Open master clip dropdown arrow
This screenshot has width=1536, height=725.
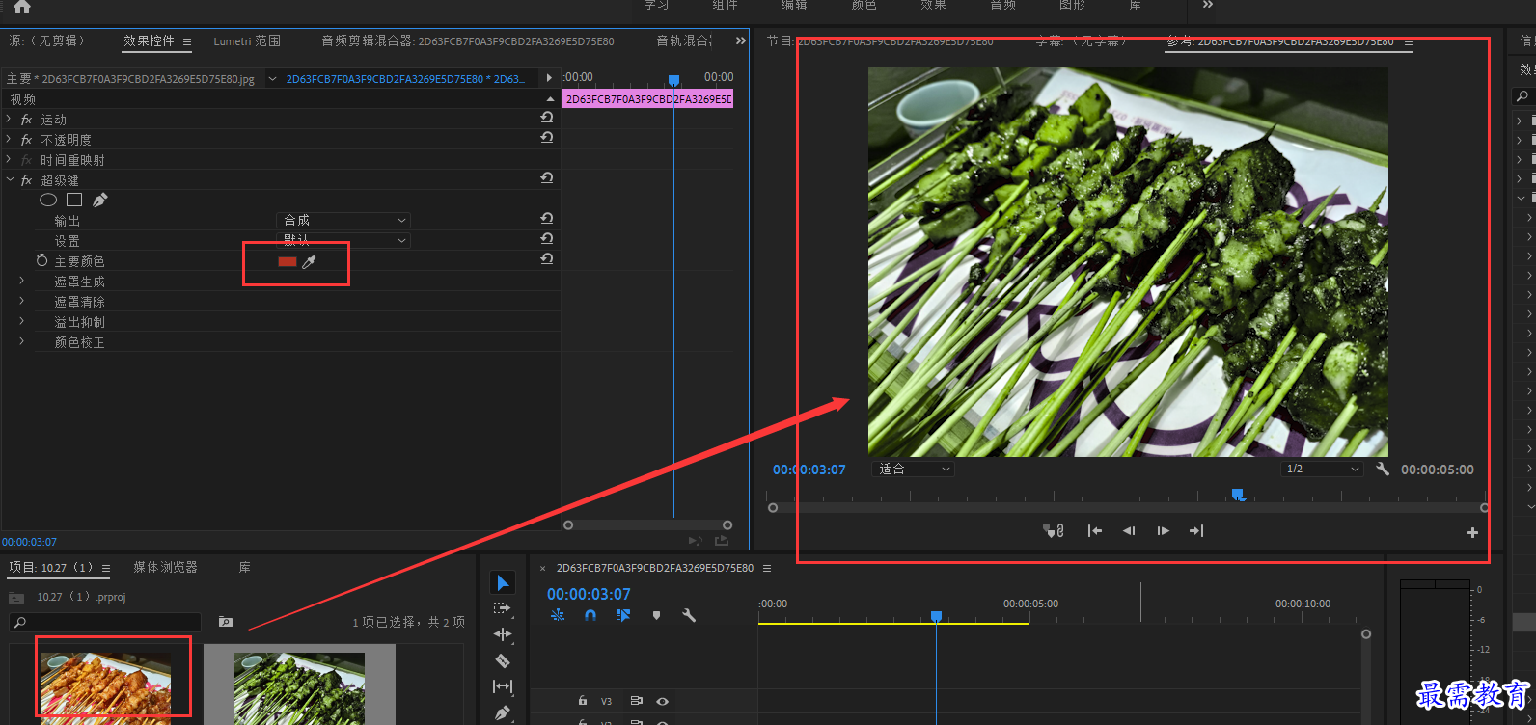click(272, 79)
